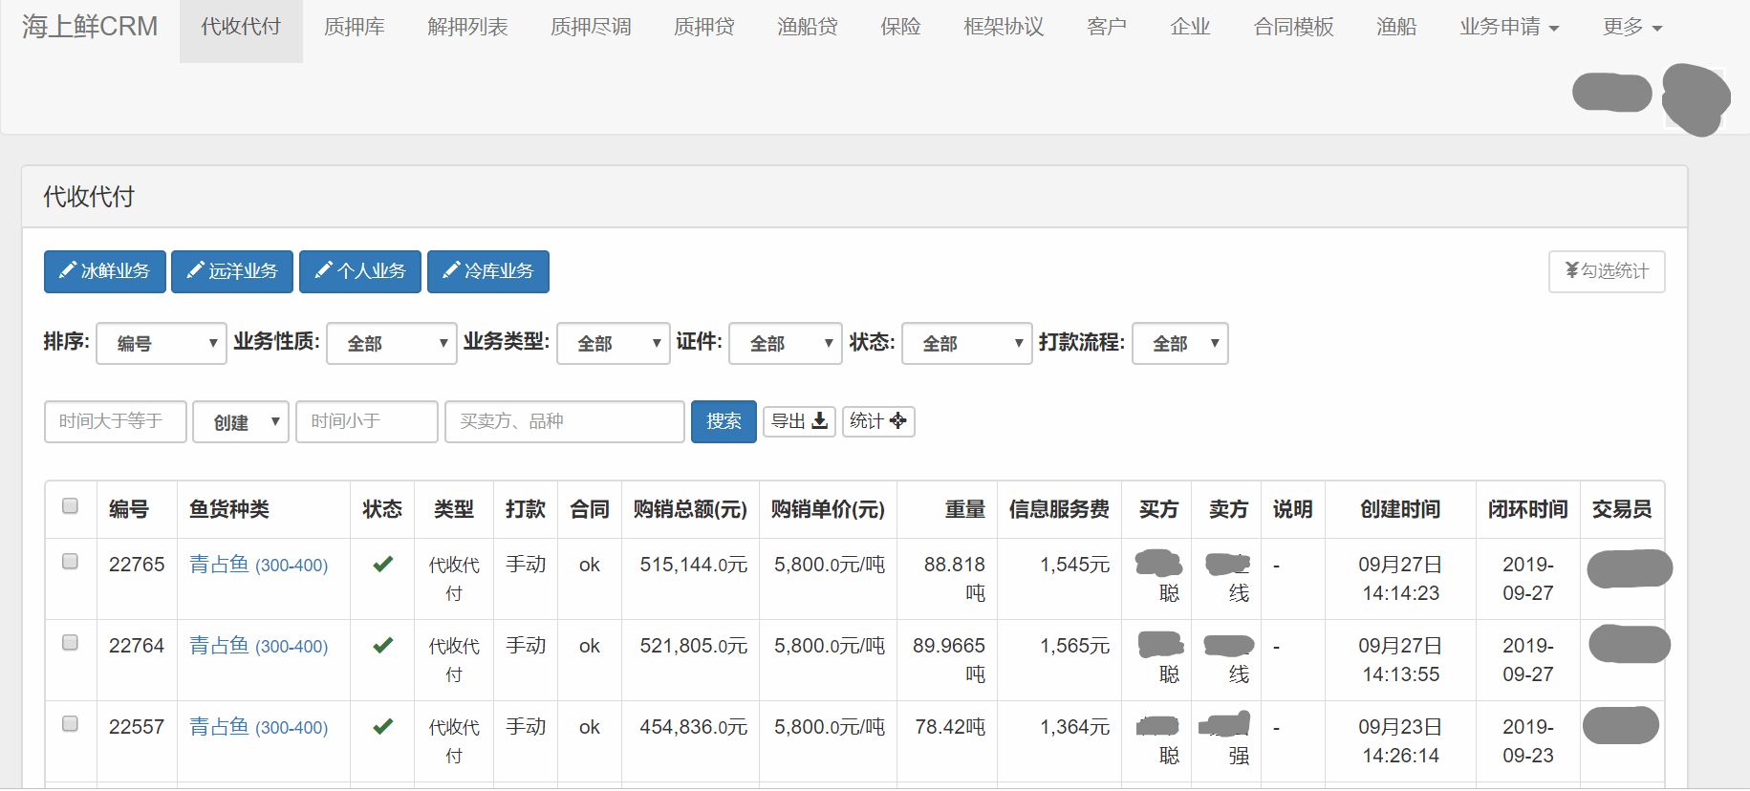Click green checkmark status for row 22765
Screen dimensions: 1750x791
[382, 565]
